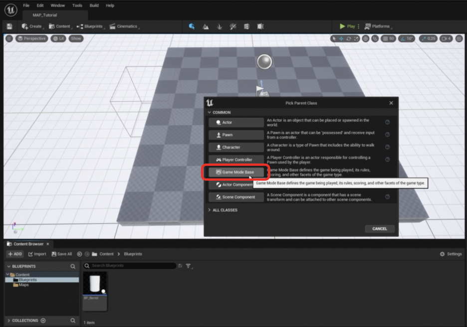467x327 pixels.
Task: Open help icon for Actor class
Action: [x=388, y=122]
